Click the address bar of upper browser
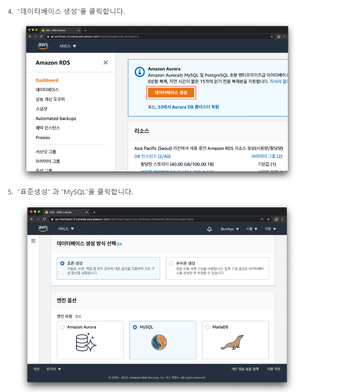Screen dimensions: 338x392 tap(160, 37)
